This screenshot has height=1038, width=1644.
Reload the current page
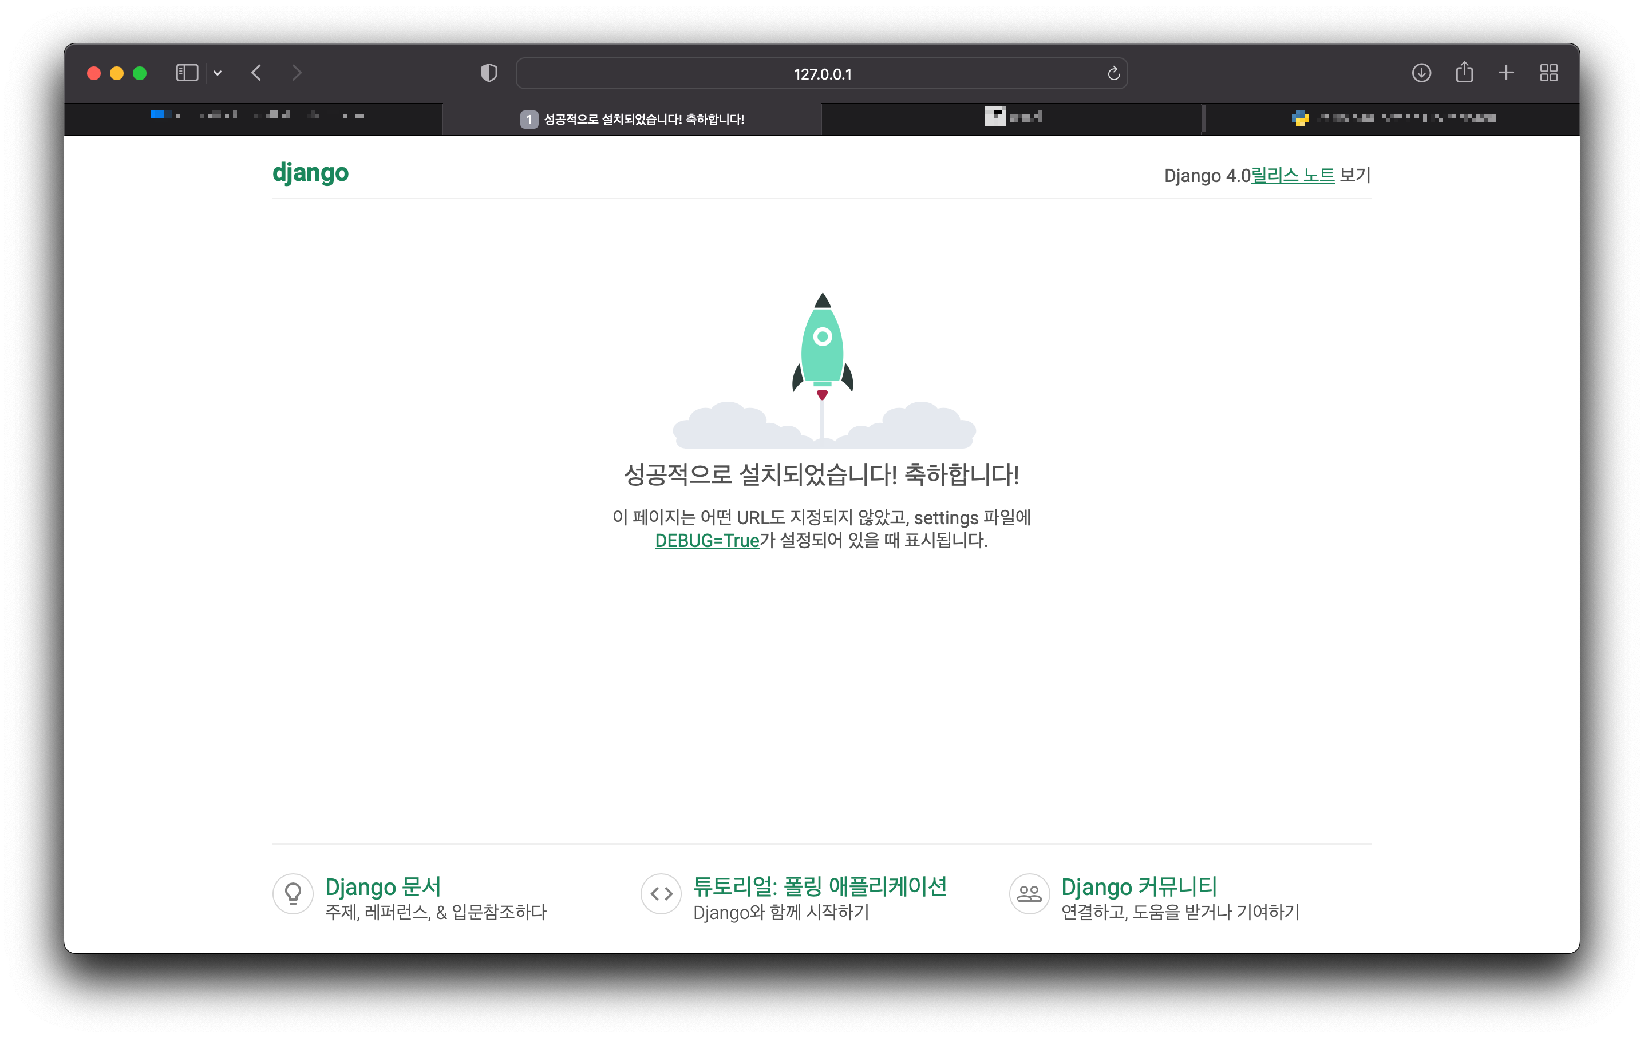pyautogui.click(x=1113, y=74)
